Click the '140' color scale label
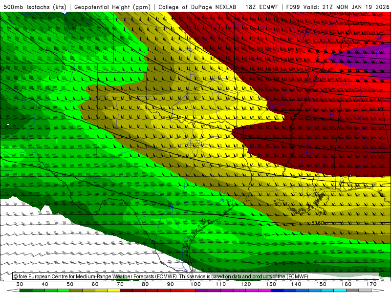Screen dimensions: 391x293 [296, 284]
